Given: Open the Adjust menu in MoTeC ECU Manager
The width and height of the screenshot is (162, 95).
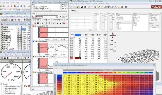Looking at the screenshot, I should tap(77, 4).
